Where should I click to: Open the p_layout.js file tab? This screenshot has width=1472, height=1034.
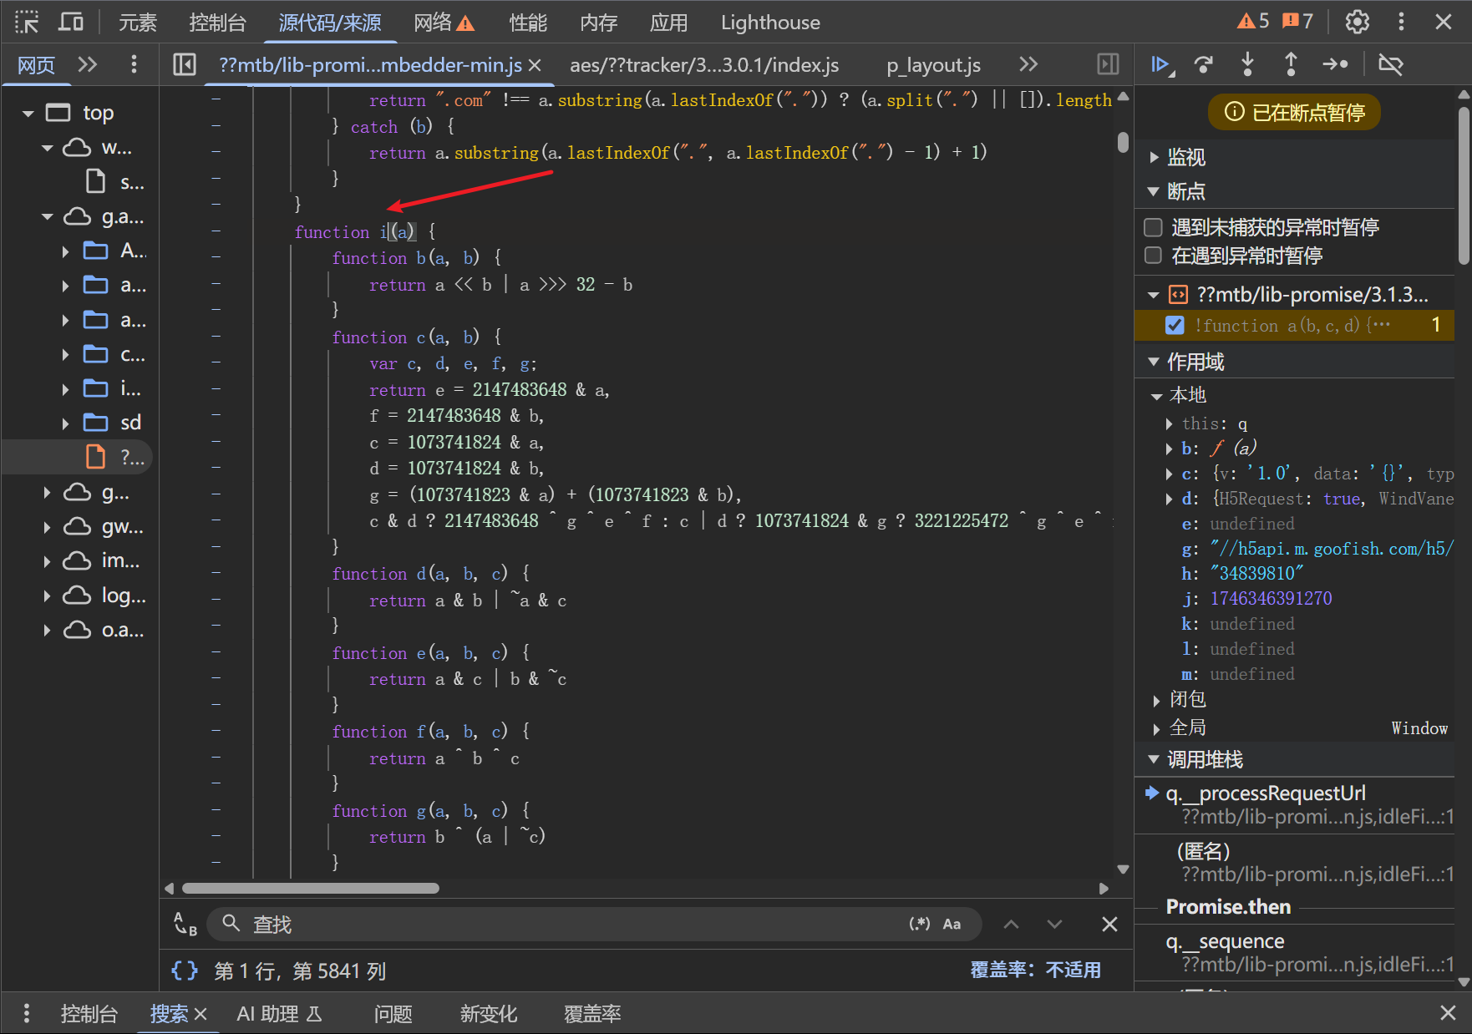tap(933, 65)
